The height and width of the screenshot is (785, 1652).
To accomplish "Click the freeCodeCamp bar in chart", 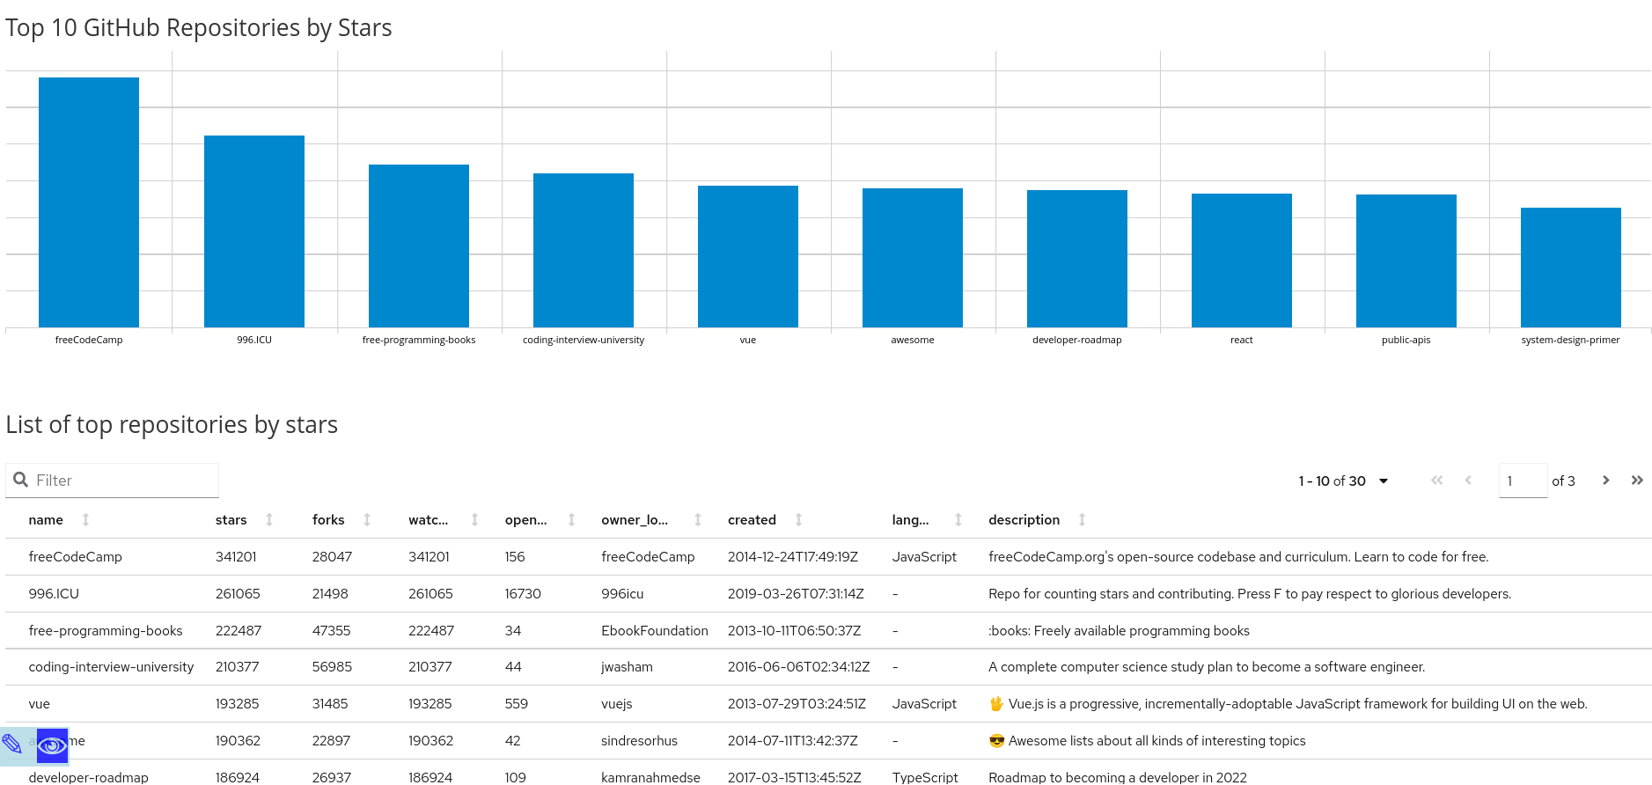I will 89,202.
